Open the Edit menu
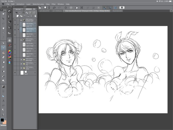173x130 pixels. point(13,4)
